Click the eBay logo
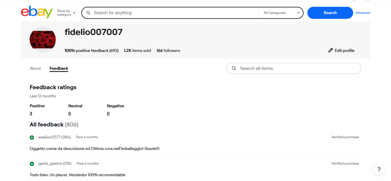This screenshot has width=391, height=181. coord(37,12)
